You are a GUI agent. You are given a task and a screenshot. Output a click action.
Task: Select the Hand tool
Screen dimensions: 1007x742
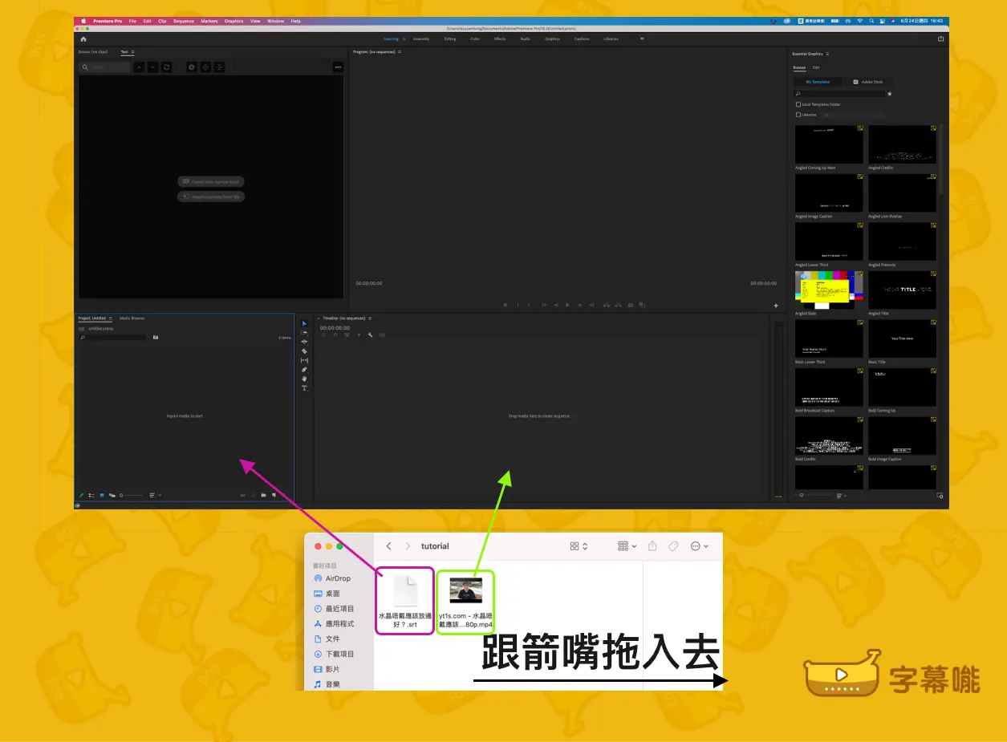coord(304,379)
